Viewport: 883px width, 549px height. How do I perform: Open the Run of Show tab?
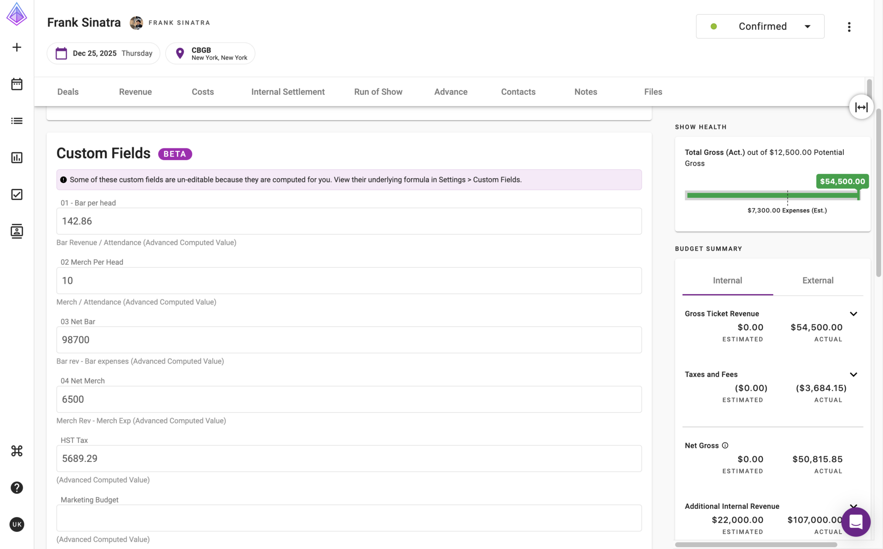(x=378, y=91)
